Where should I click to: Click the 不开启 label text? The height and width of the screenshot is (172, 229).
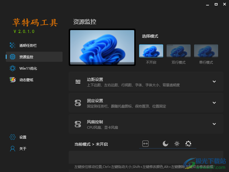(x=151, y=62)
